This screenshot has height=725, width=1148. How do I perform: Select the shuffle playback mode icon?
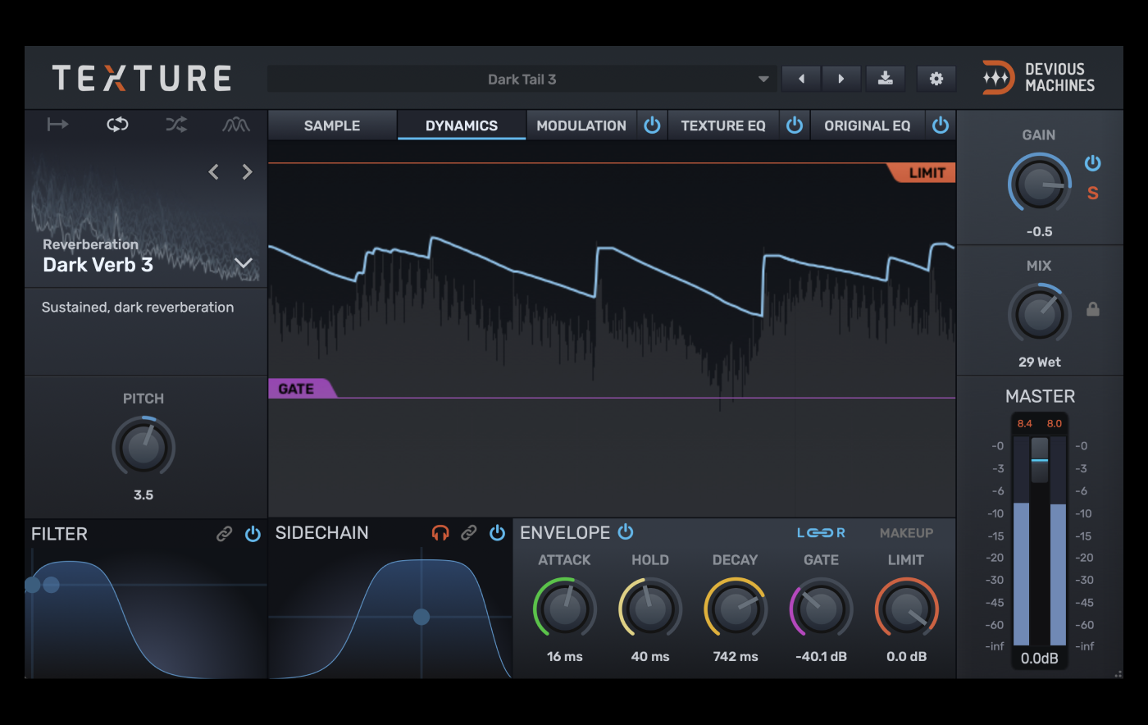point(176,125)
